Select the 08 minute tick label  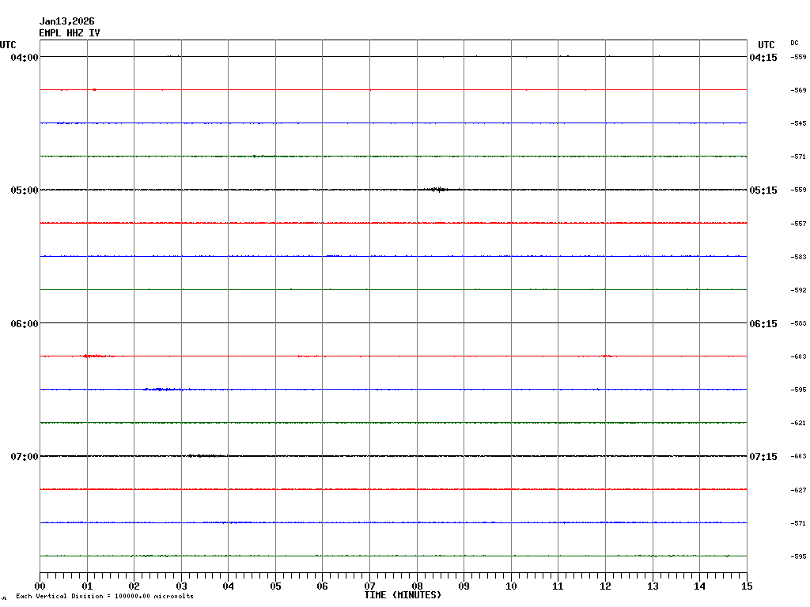pos(417,586)
